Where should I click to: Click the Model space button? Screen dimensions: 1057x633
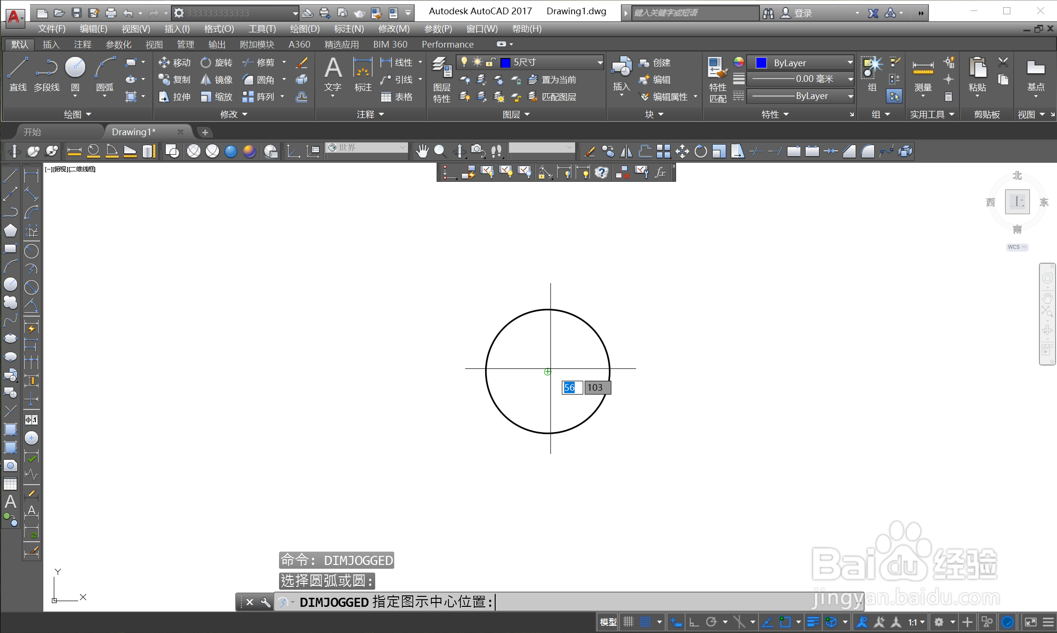[x=608, y=622]
